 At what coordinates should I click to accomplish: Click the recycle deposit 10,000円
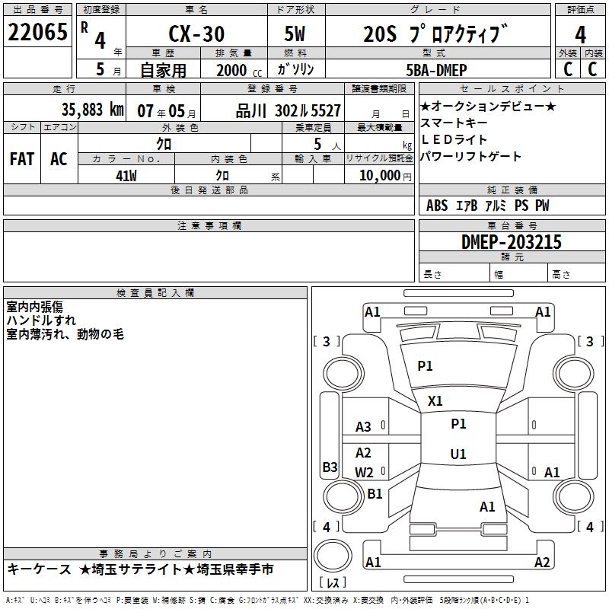[385, 176]
